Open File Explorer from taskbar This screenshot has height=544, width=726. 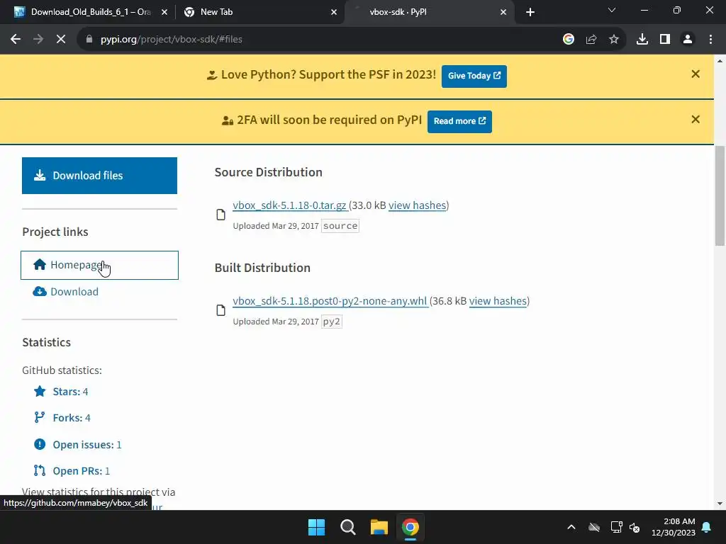coord(379,527)
